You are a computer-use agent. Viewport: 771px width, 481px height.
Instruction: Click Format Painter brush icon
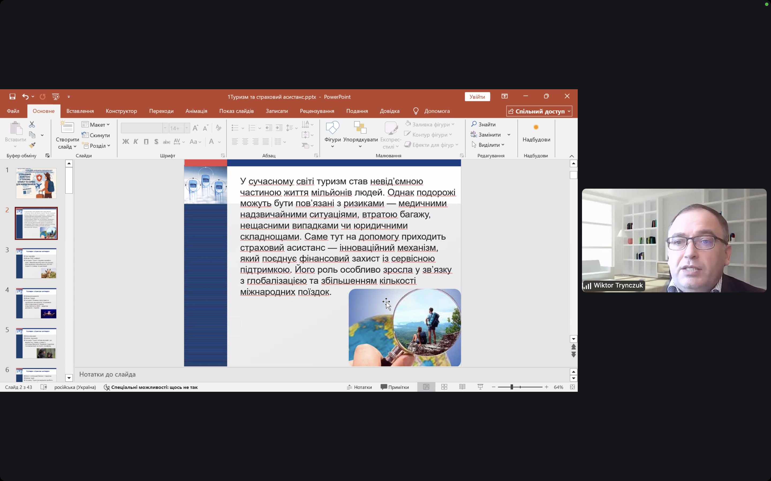(32, 145)
